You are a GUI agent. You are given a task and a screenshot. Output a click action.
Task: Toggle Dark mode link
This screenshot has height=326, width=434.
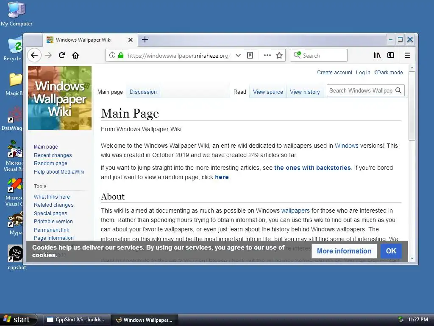389,72
